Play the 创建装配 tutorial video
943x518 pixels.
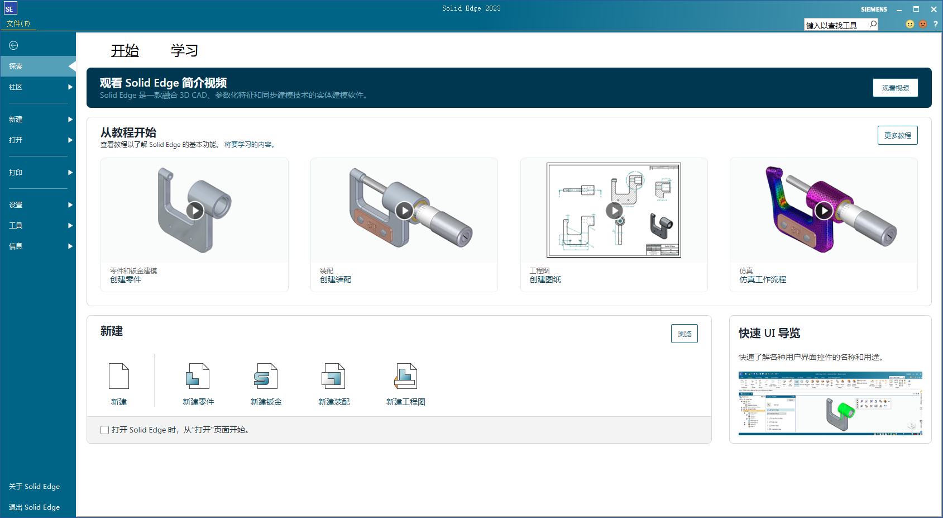[x=404, y=211]
